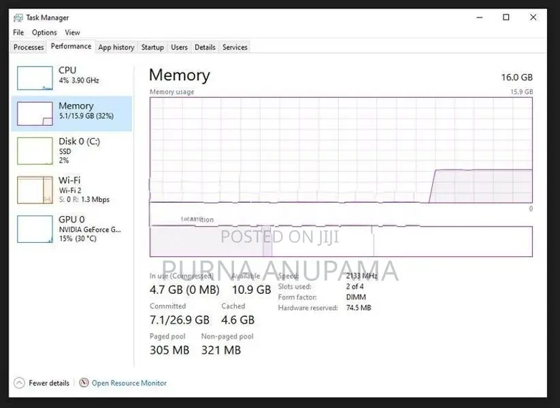The image size is (560, 408).
Task: Click the 321 MB non-paged pool value
Action: (x=221, y=350)
